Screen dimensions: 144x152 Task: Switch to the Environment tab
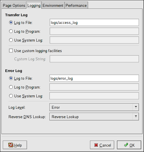pyautogui.click(x=53, y=5)
